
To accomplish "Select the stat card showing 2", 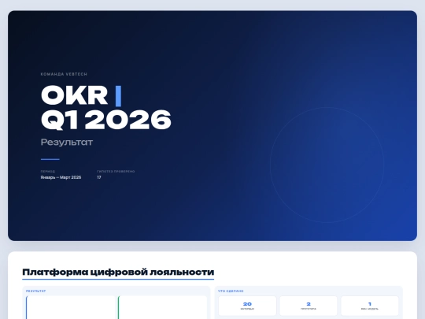I will coord(309,306).
